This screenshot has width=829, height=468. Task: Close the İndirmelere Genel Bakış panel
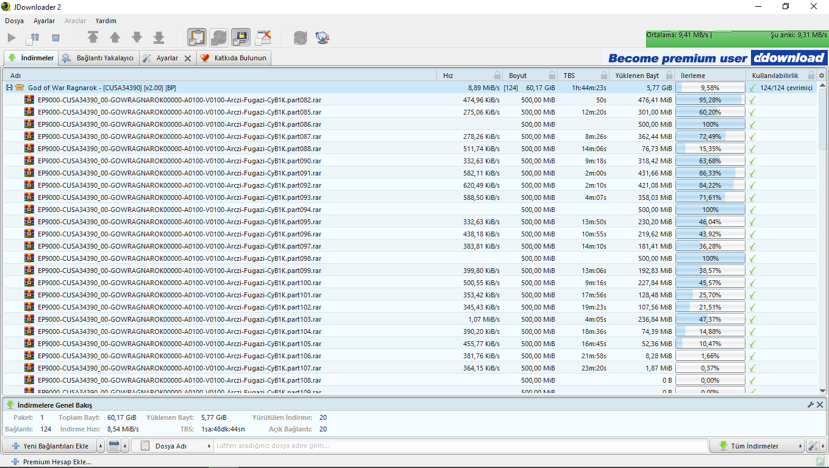click(x=820, y=405)
